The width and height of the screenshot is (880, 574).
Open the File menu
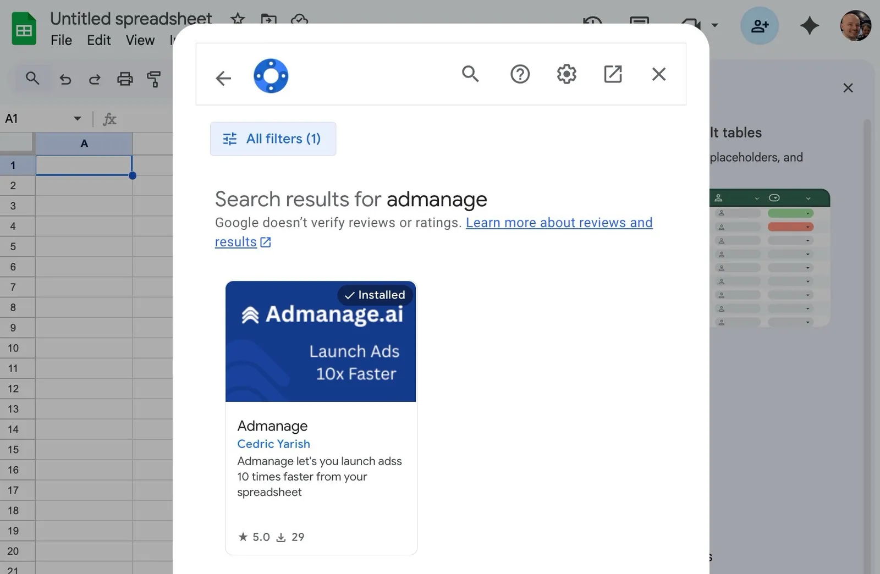(61, 40)
